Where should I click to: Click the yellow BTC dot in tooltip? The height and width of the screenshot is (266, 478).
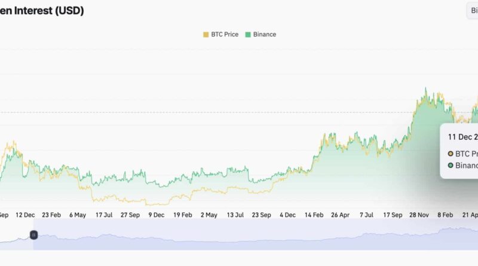451,153
